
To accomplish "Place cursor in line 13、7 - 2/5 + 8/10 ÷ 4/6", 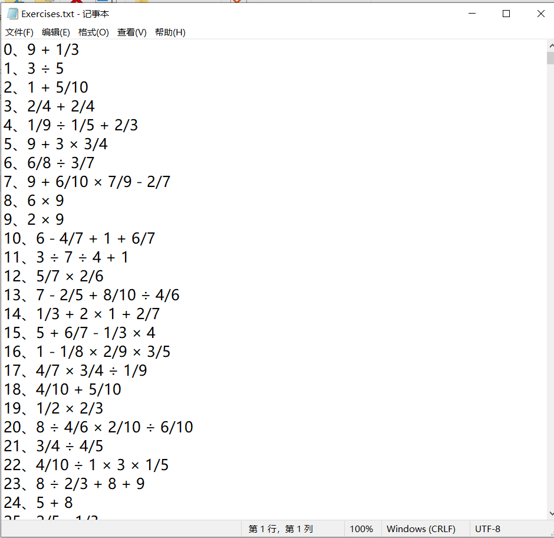I will click(x=91, y=295).
